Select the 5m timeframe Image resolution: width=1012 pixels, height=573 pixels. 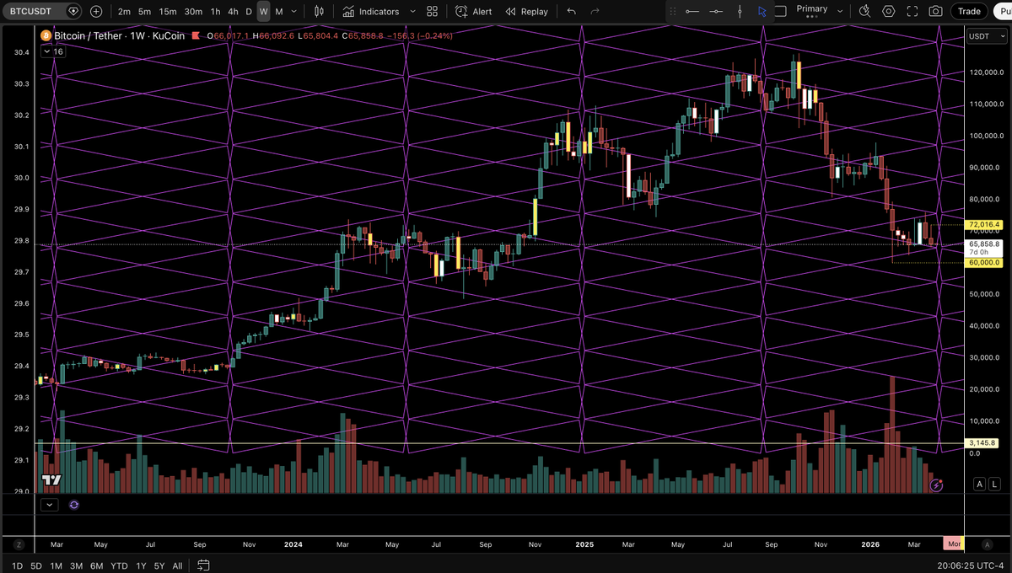click(145, 12)
